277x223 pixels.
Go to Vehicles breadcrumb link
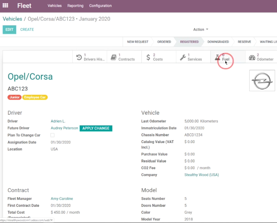pos(12,19)
